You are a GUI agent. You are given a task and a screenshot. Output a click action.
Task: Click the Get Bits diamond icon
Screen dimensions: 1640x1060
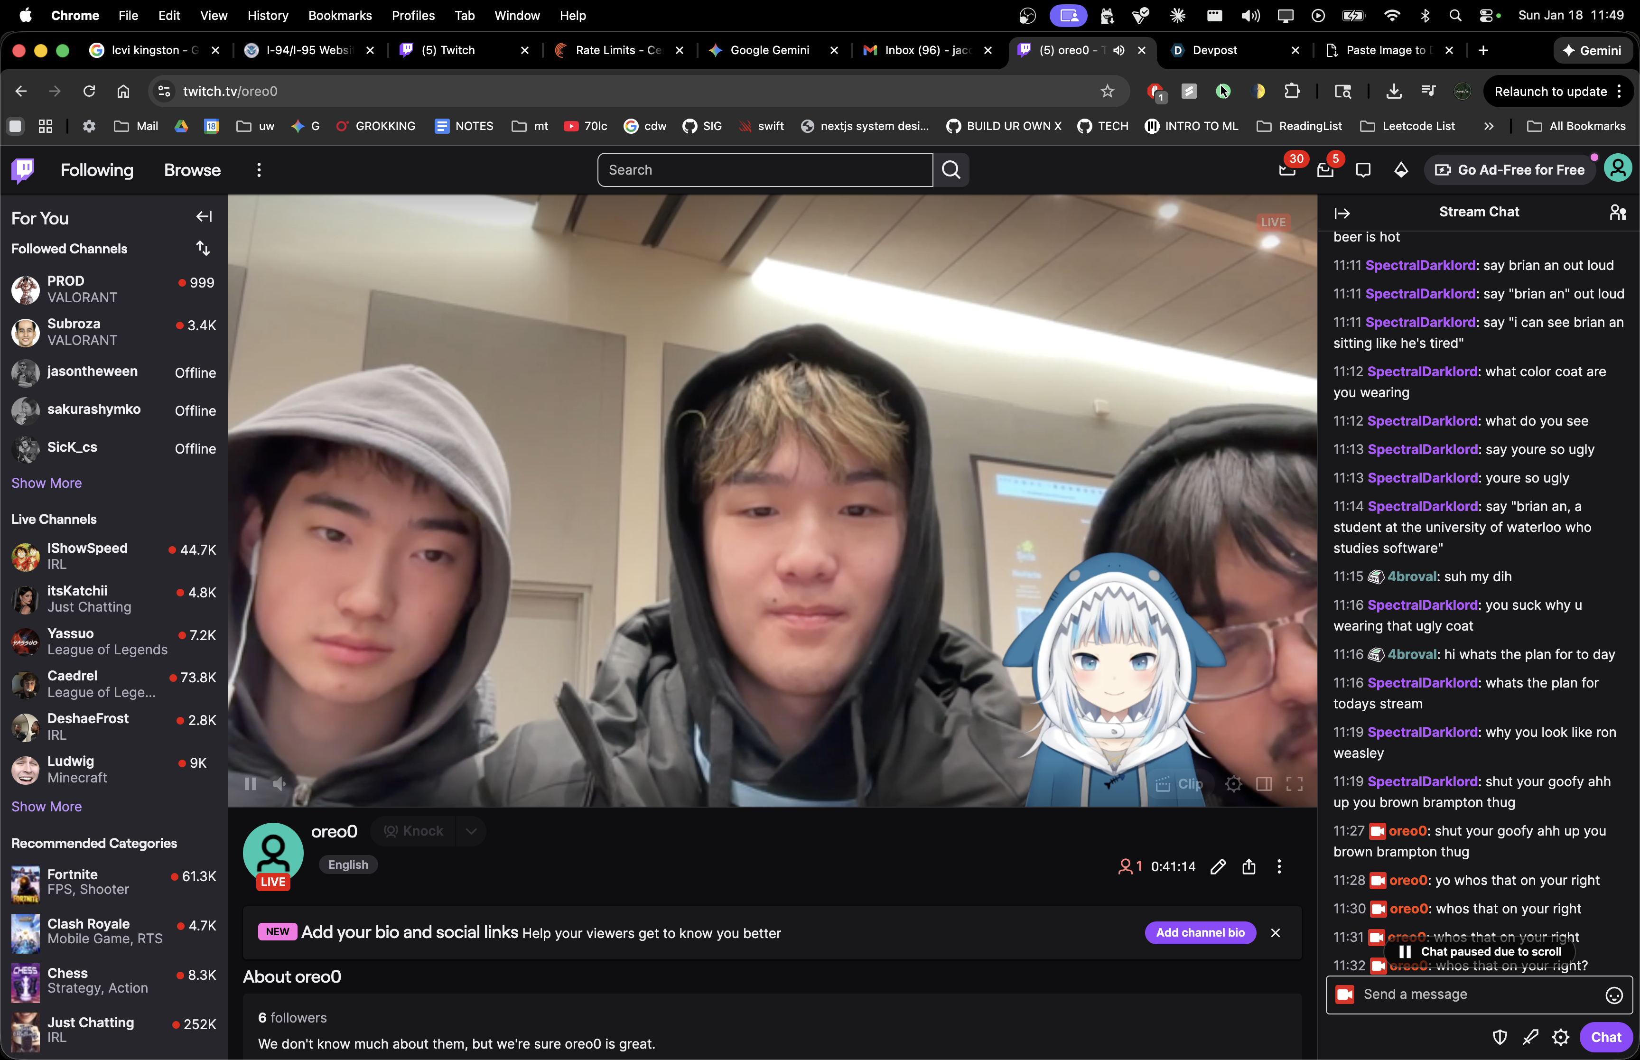(1400, 169)
